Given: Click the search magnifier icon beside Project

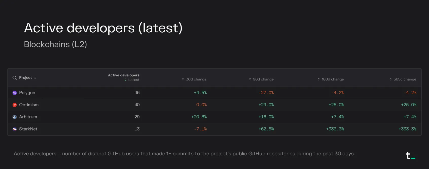Looking at the screenshot, I should (x=14, y=78).
